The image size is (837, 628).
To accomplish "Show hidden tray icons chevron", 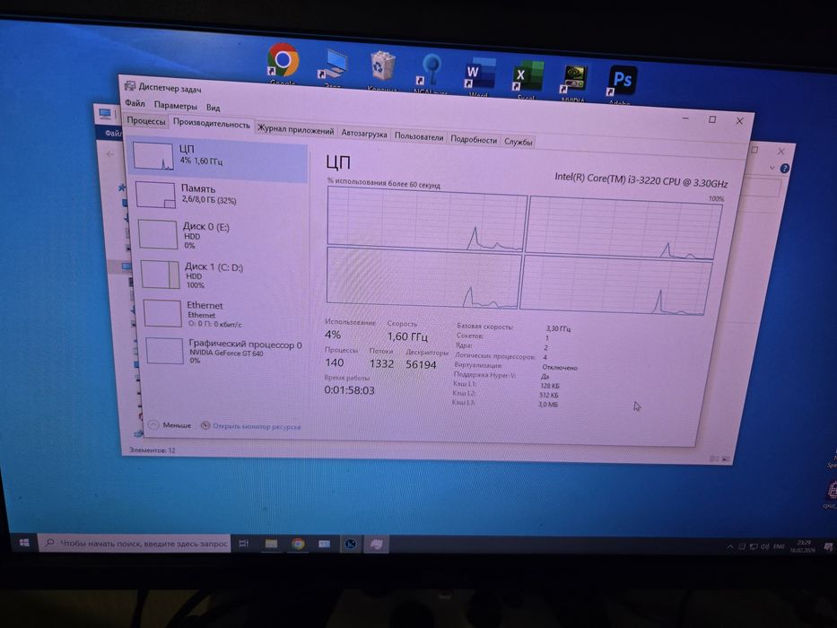I will point(729,547).
